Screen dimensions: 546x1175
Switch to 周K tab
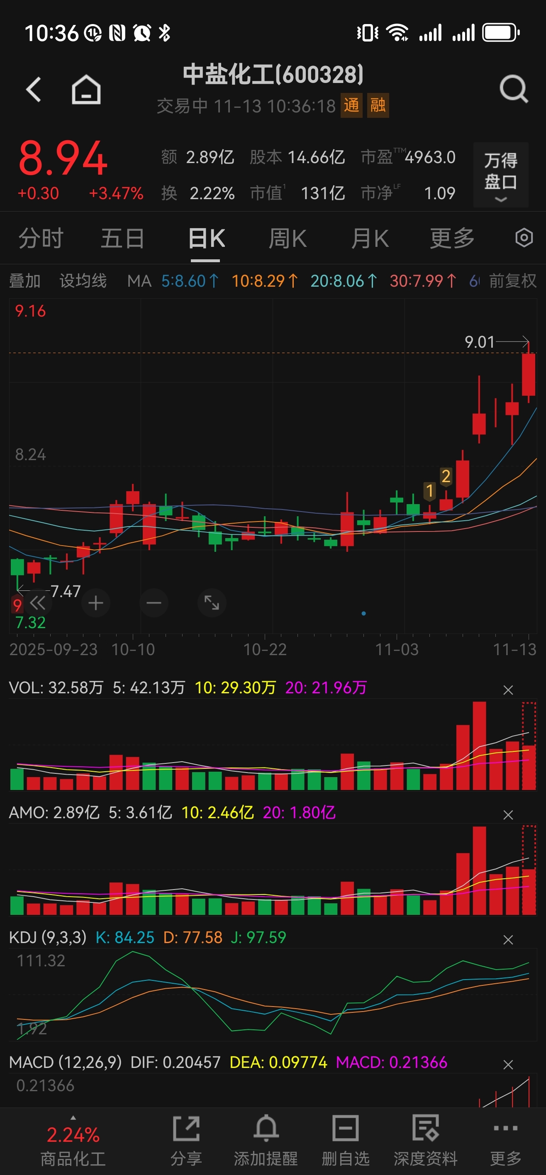pos(288,239)
